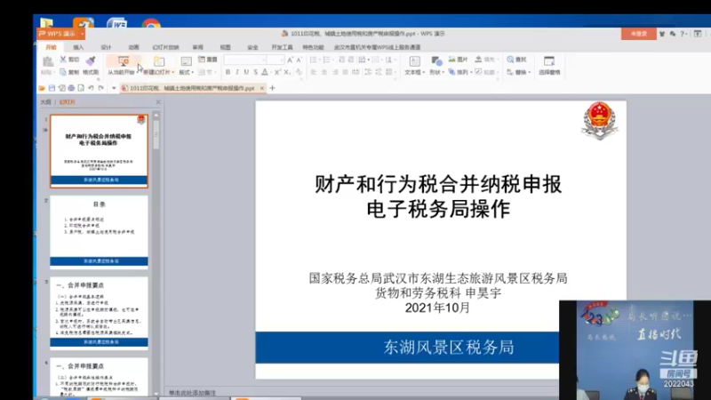
Task: Decrease font size with smaller A icon
Action: (299, 60)
